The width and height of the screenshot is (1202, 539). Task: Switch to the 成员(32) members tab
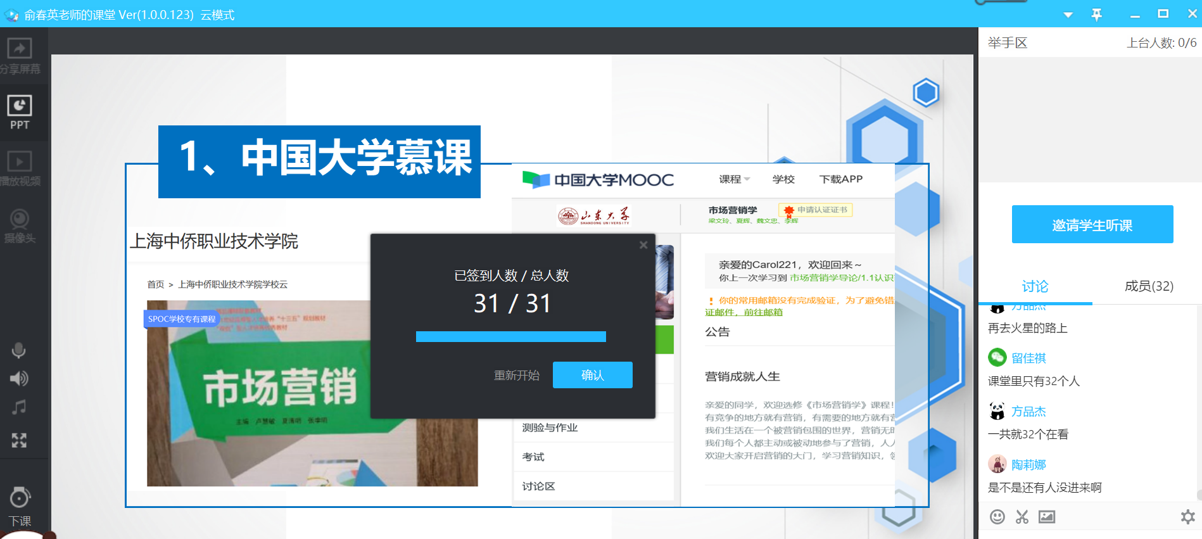pyautogui.click(x=1149, y=286)
